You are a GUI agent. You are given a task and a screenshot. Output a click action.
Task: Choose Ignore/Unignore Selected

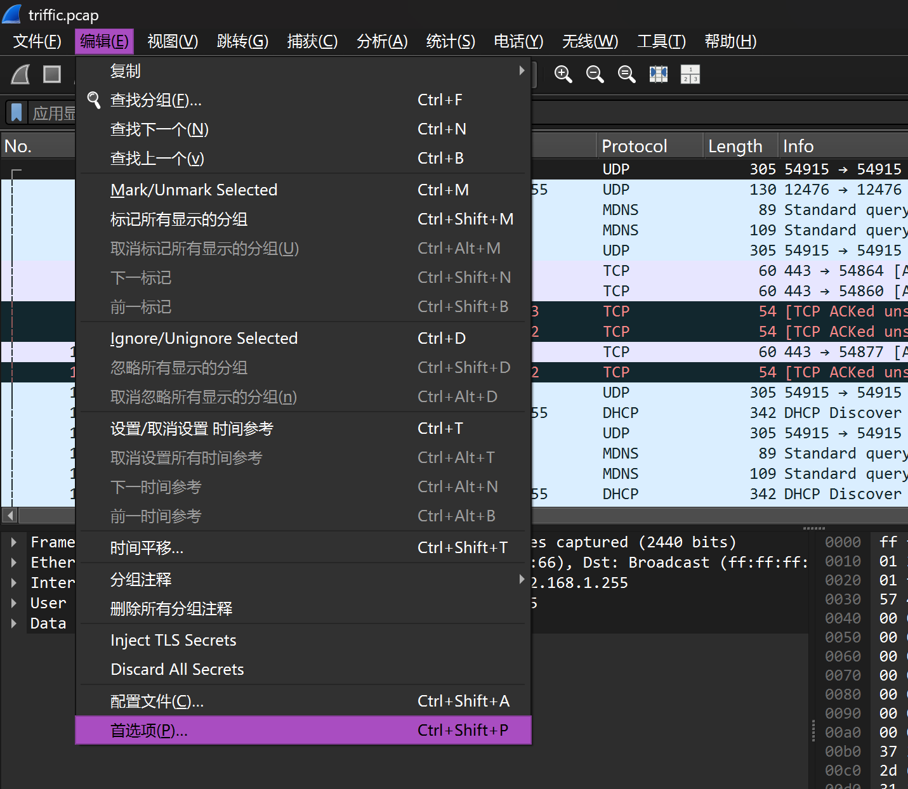pos(303,338)
